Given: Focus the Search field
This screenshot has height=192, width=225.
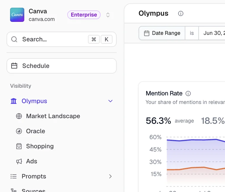Looking at the screenshot, I should tap(62, 39).
